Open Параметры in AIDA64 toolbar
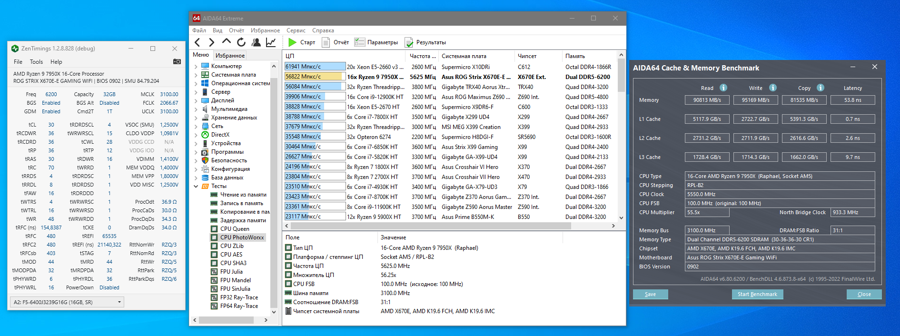Viewport: 900px width, 336px height. tap(376, 42)
